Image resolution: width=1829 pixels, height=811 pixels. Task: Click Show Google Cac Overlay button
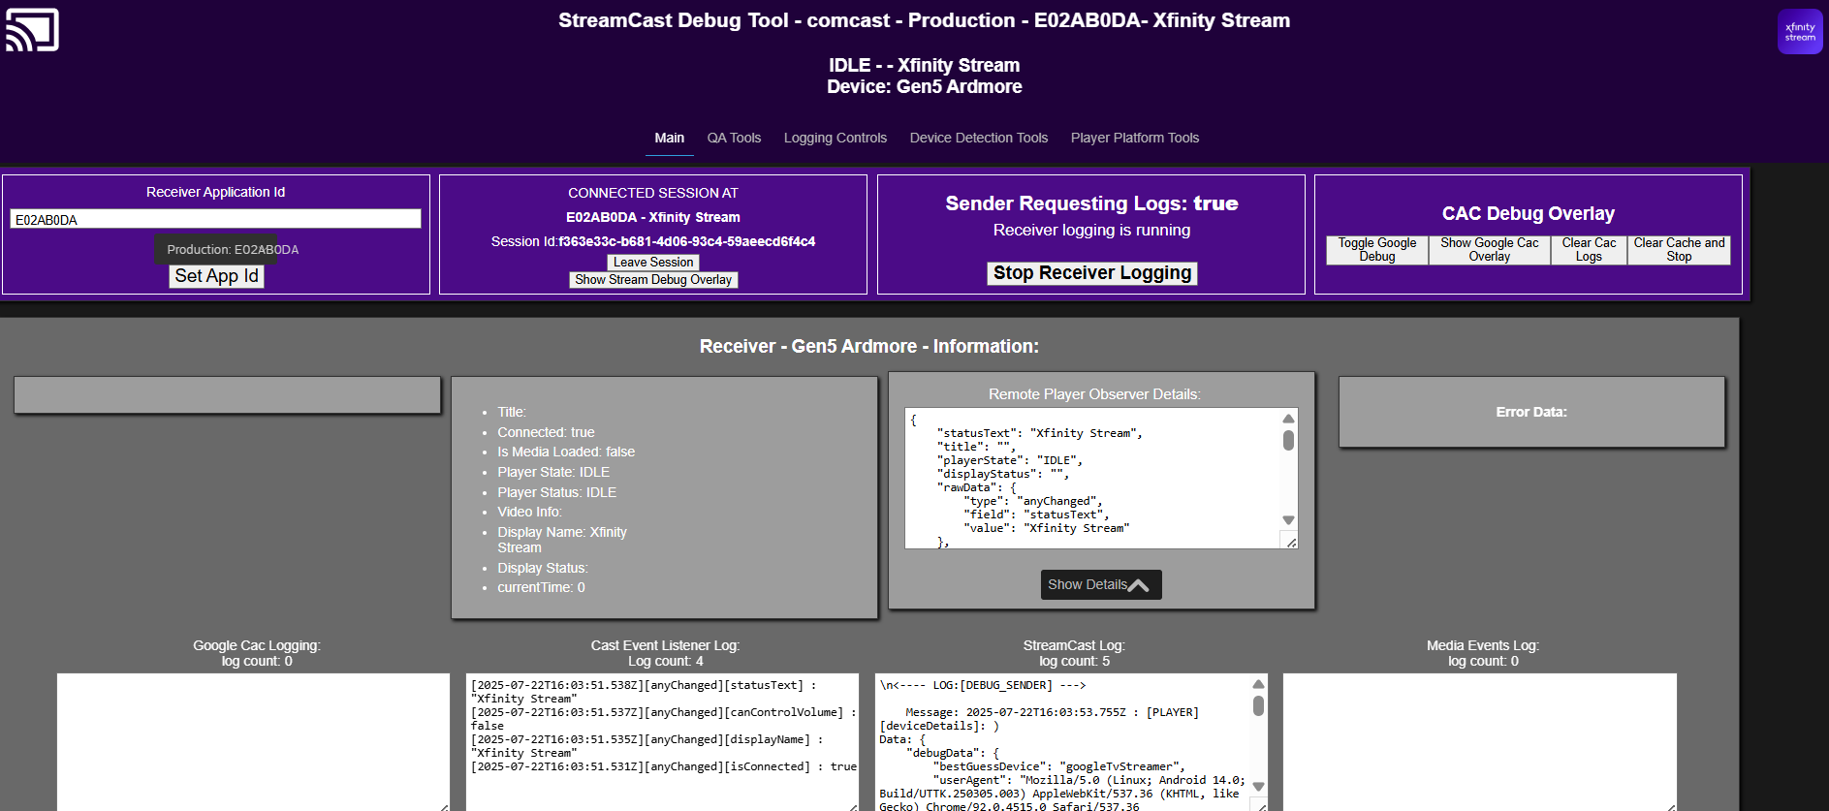click(1490, 250)
